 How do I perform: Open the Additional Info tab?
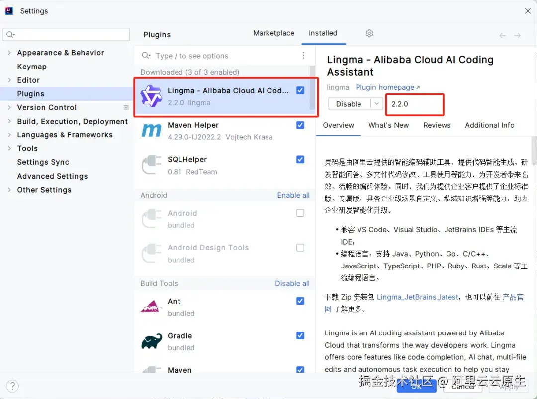pos(490,125)
